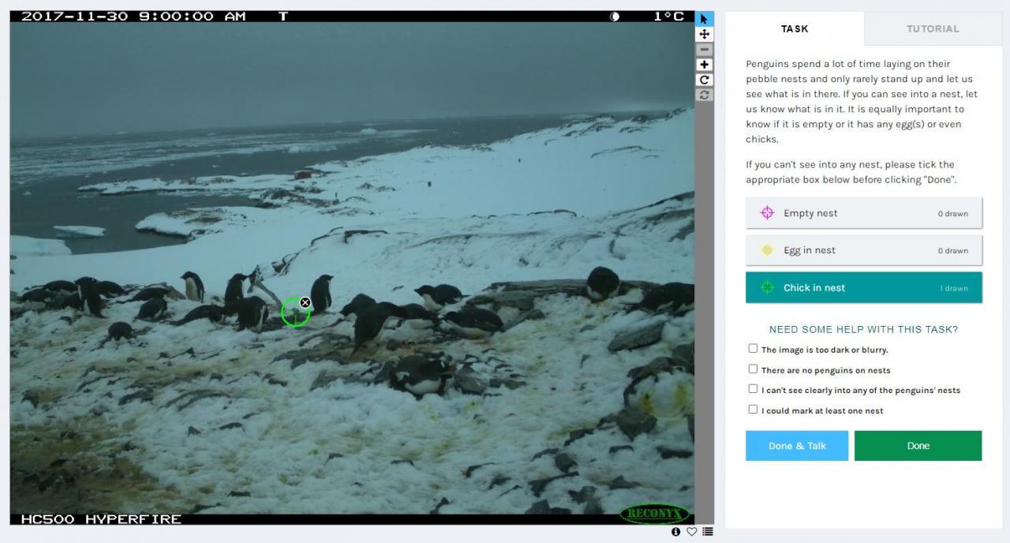Click the Done & Talk button
The height and width of the screenshot is (543, 1010).
pos(797,446)
